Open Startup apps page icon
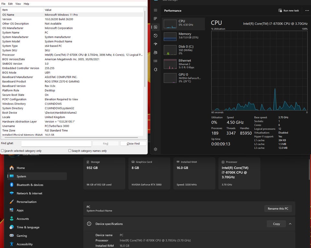This screenshot has height=248, width=311. [x=155, y=44]
